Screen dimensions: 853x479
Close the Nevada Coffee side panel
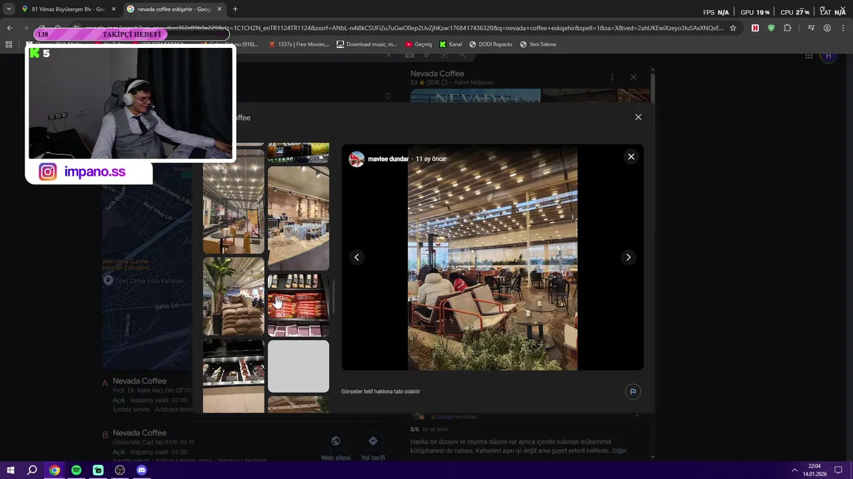[633, 77]
